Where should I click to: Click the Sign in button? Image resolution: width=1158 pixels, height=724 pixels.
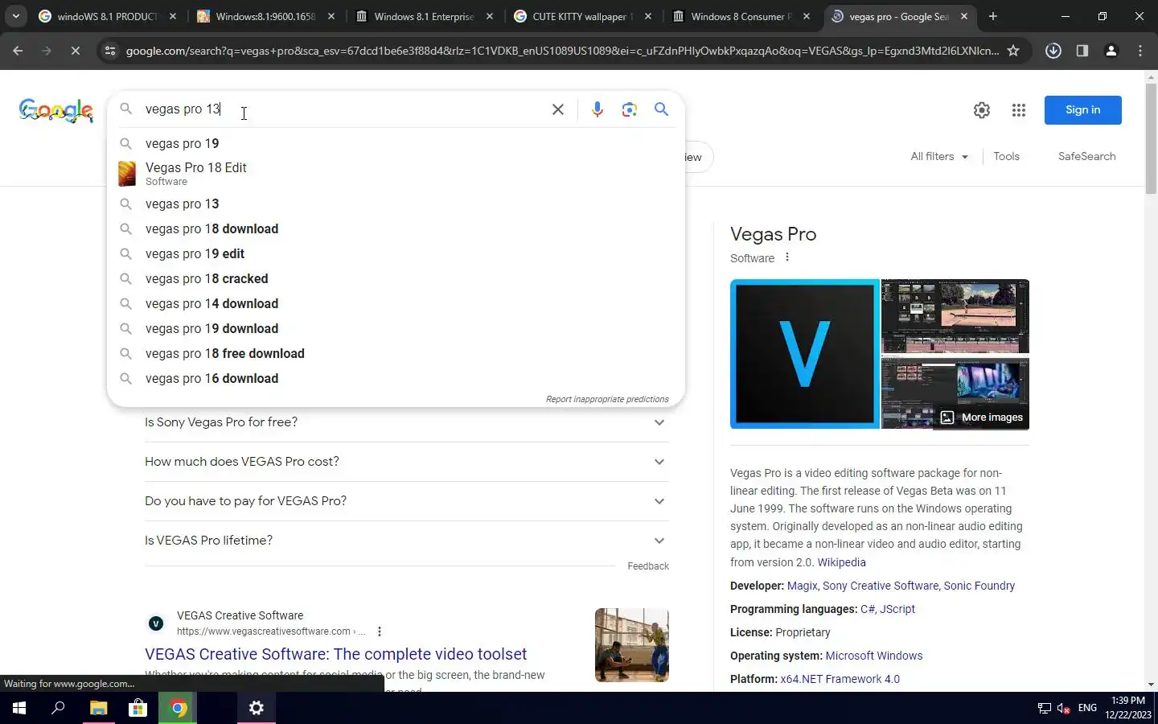click(x=1082, y=110)
